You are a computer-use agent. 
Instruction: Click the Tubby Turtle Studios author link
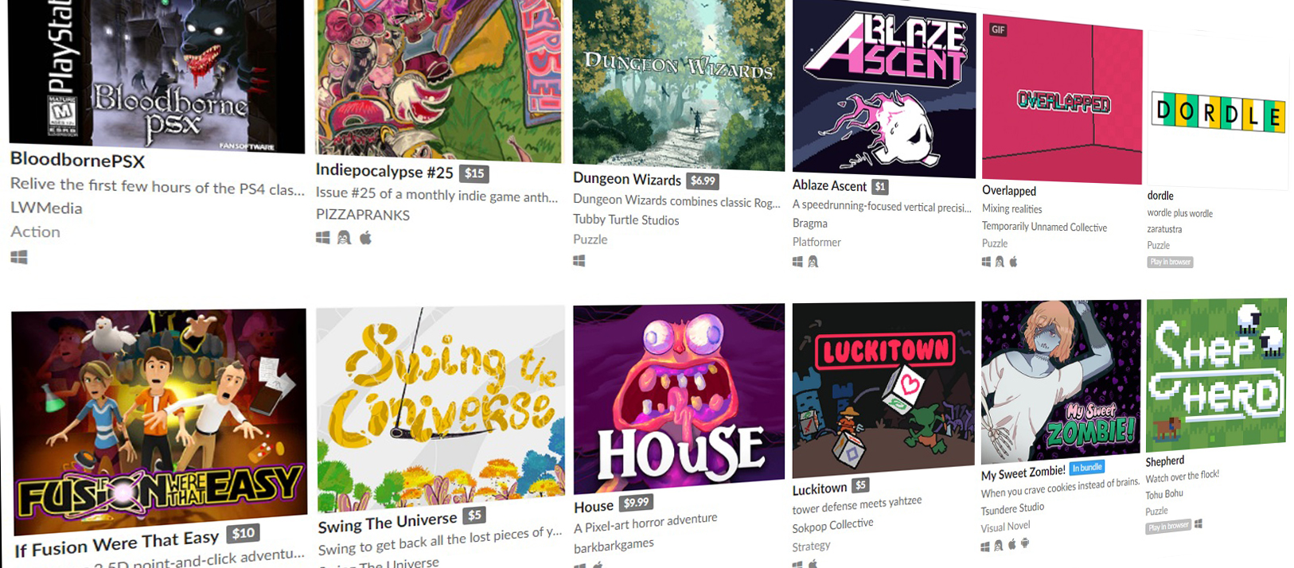tap(626, 220)
